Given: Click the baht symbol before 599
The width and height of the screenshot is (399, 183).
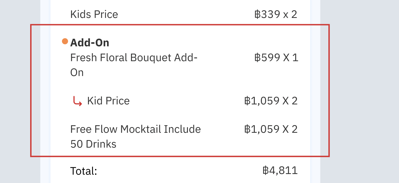Looking at the screenshot, I should 257,58.
